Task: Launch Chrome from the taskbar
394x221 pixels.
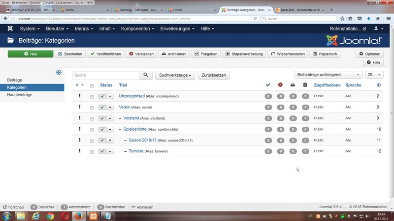Action: 50,216
